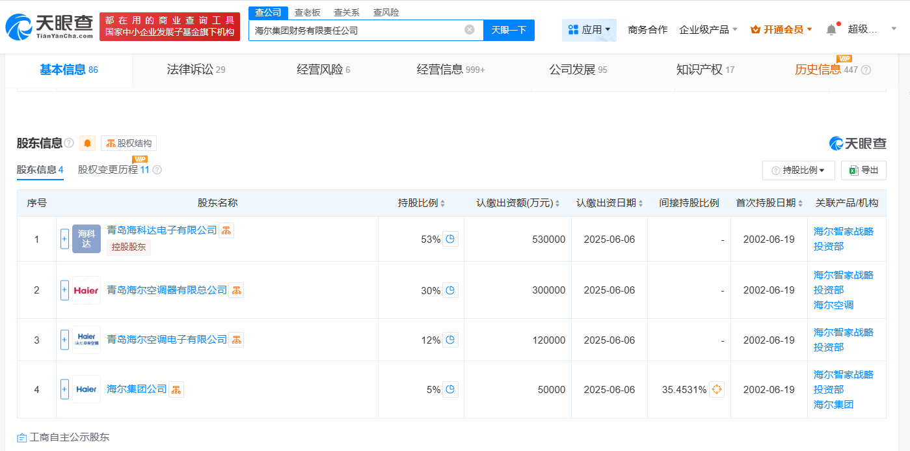Open the 股权结构 button
The height and width of the screenshot is (451, 910).
pos(129,143)
